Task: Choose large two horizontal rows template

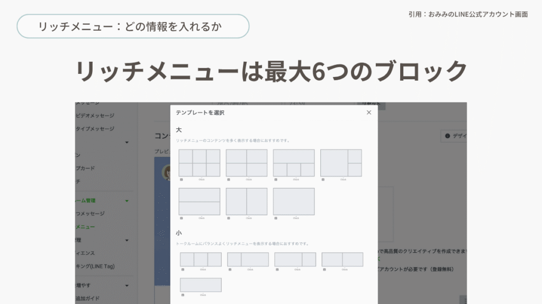Action: tap(200, 202)
